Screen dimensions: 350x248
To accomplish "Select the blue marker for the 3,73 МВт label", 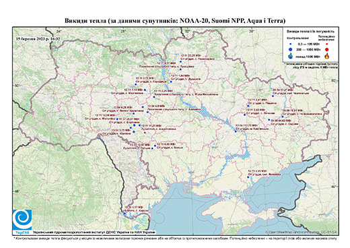I will (x=135, y=84).
